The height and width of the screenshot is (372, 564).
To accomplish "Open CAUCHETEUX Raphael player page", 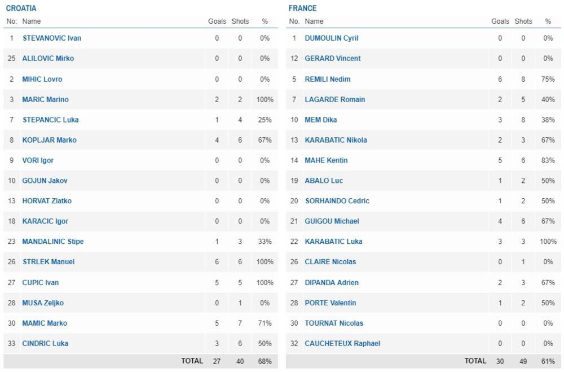I will 342,344.
